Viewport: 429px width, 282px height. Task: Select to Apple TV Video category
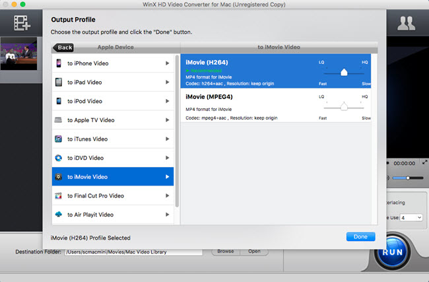[113, 120]
